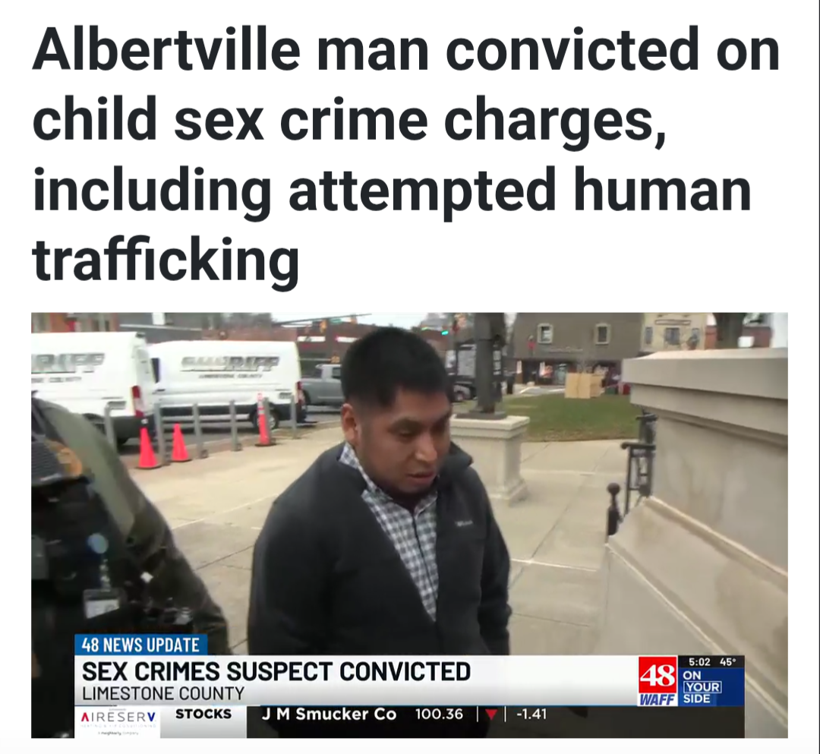The height and width of the screenshot is (754, 820).
Task: Click the ON YOUR SIDE badge
Action: tap(702, 687)
